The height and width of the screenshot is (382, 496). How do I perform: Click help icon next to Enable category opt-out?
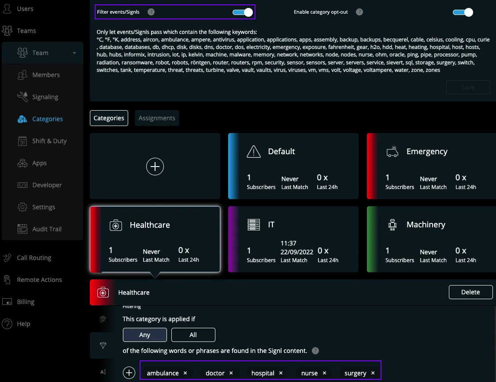[x=359, y=12]
